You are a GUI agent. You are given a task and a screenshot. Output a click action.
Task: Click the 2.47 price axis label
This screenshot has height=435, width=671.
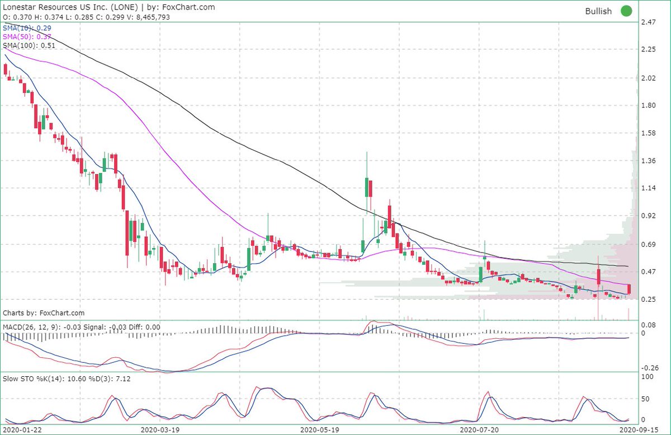(x=649, y=22)
